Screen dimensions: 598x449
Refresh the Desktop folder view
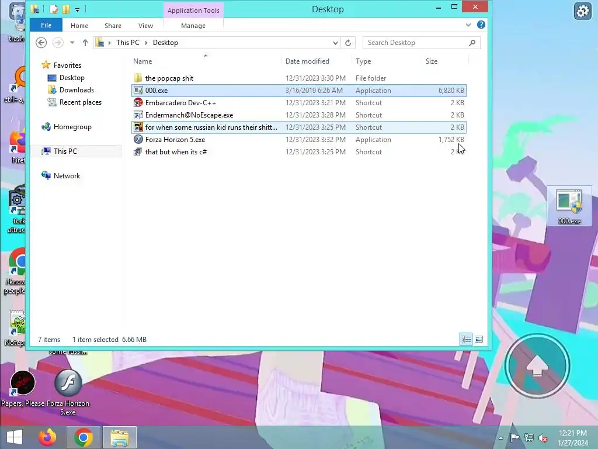[348, 43]
